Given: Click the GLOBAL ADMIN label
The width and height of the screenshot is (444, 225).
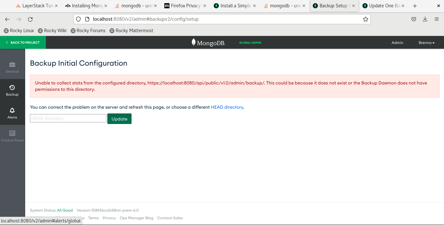Looking at the screenshot, I should pyautogui.click(x=250, y=43).
